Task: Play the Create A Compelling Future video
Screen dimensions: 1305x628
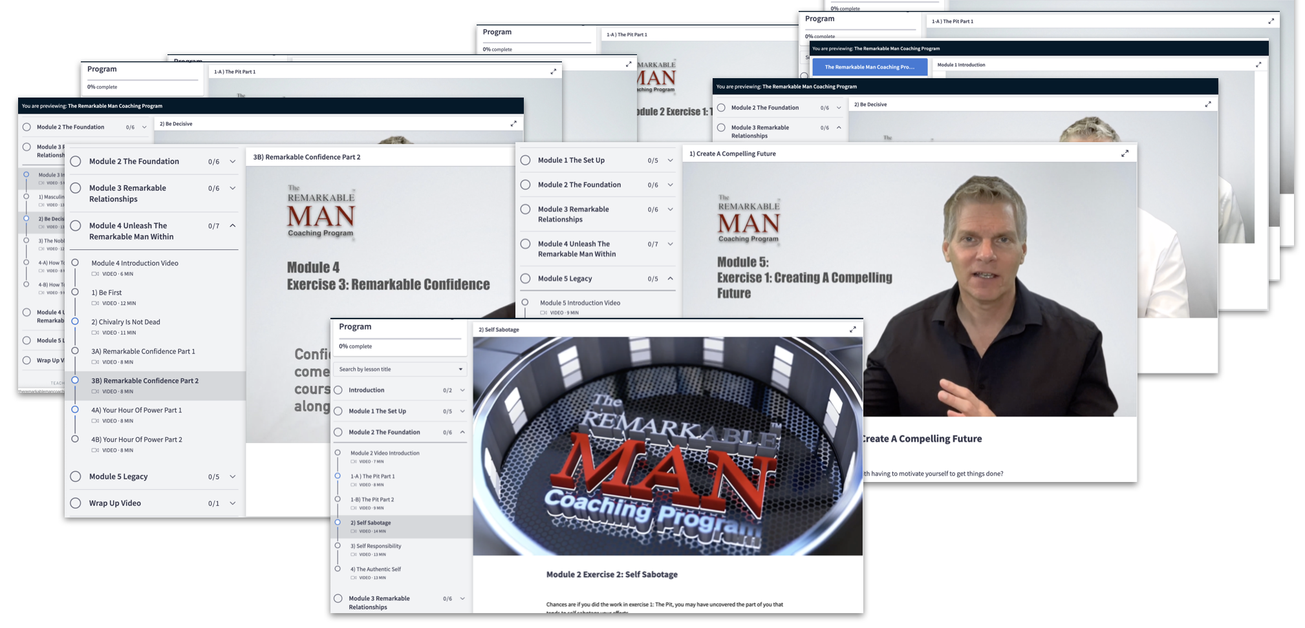Action: [909, 289]
